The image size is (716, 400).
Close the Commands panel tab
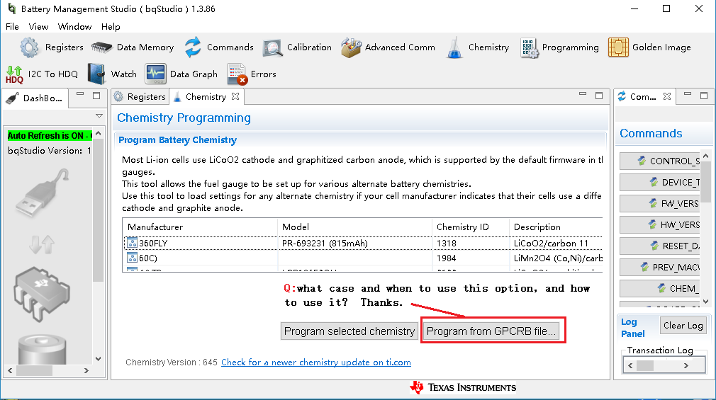coord(667,96)
